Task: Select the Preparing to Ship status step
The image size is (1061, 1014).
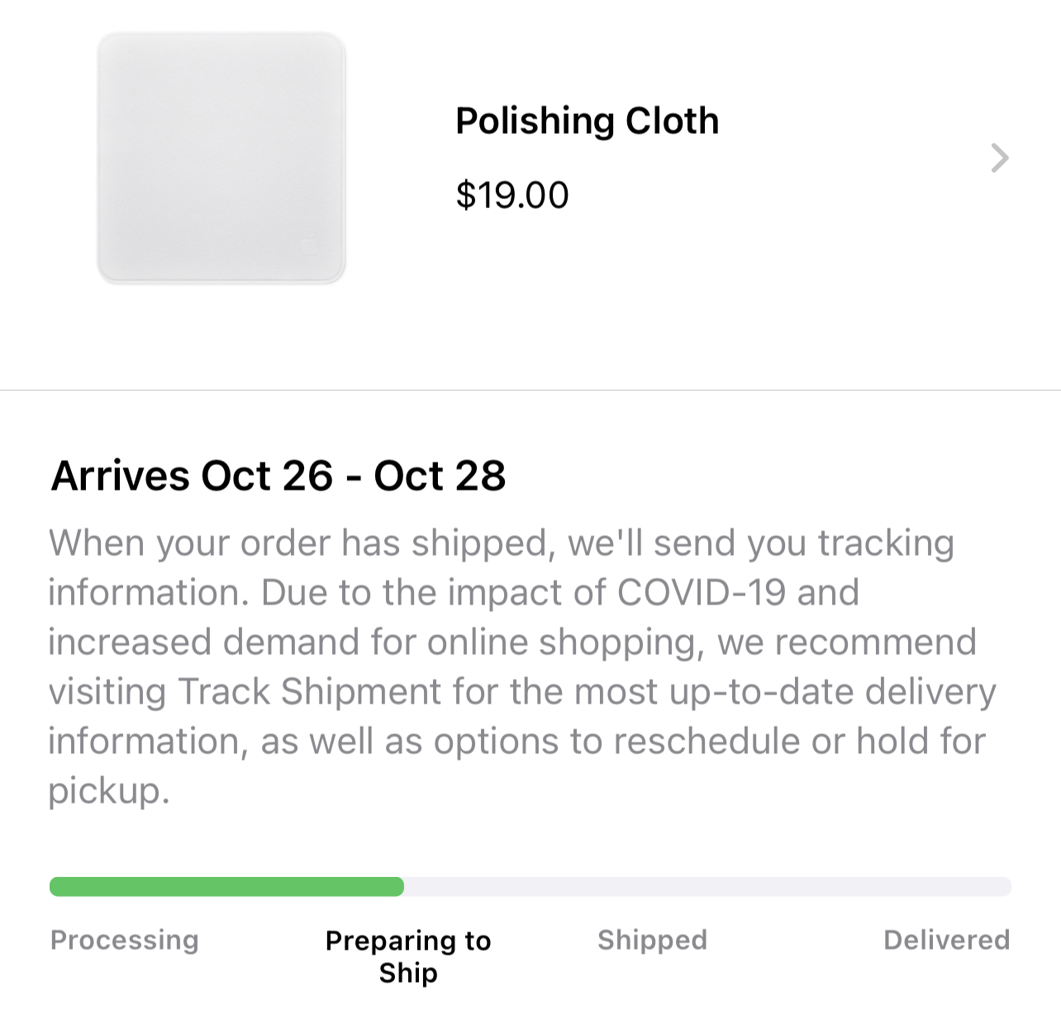Action: click(x=408, y=956)
